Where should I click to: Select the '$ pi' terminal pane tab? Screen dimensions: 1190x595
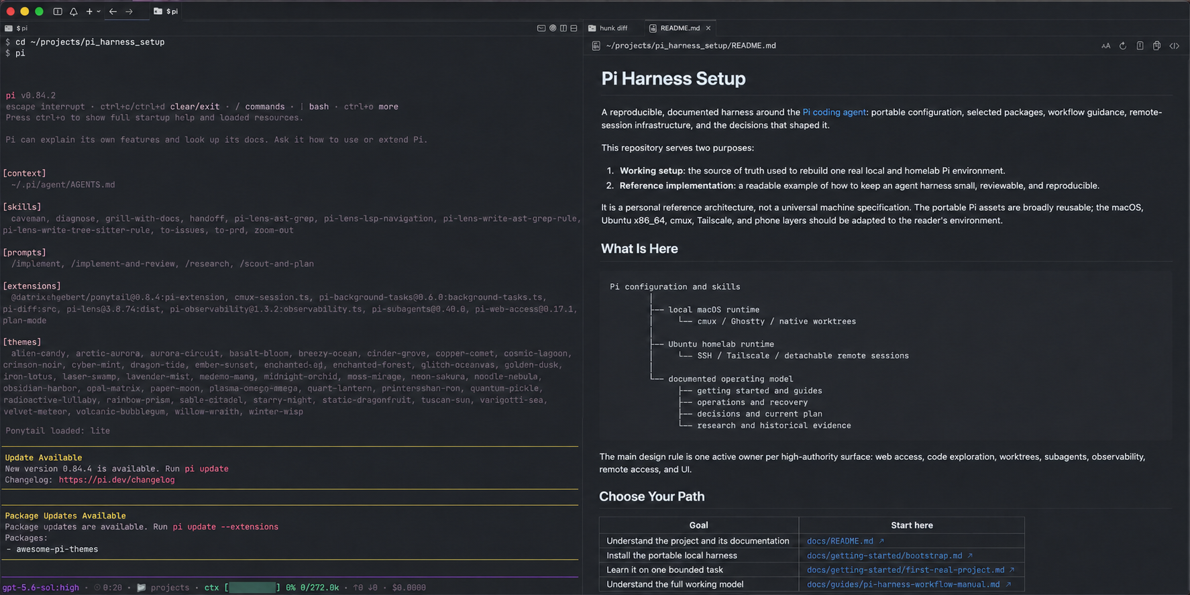point(17,28)
